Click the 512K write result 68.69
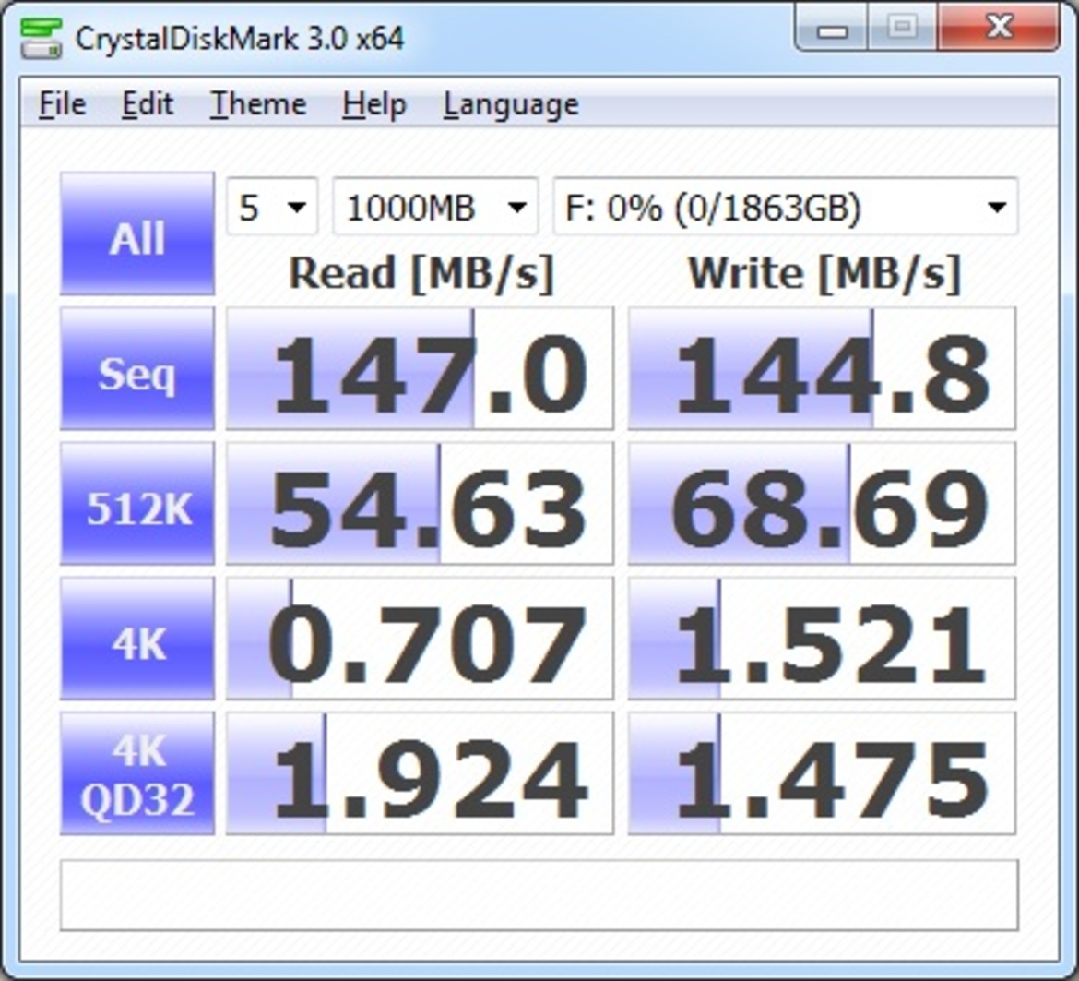The height and width of the screenshot is (981, 1079). [x=822, y=503]
